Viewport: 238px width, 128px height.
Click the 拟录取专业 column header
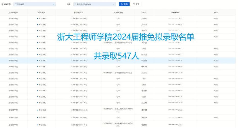[79, 13]
